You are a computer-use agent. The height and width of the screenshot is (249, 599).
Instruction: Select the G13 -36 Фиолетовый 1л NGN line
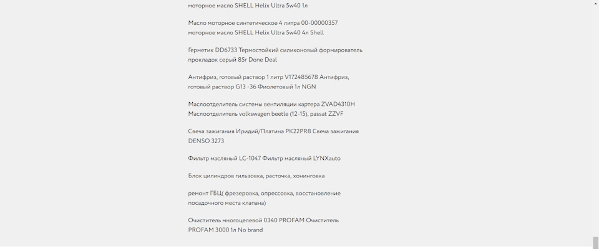[251, 87]
